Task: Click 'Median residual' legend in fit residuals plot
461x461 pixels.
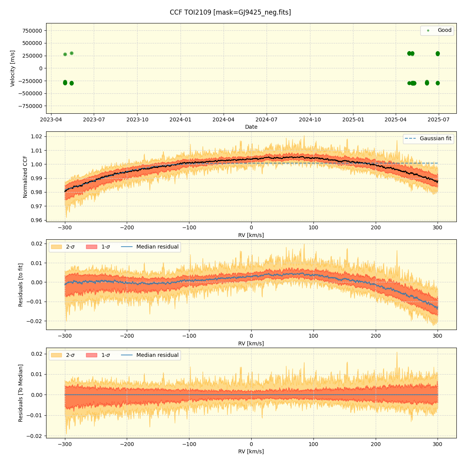Action: tap(150, 247)
